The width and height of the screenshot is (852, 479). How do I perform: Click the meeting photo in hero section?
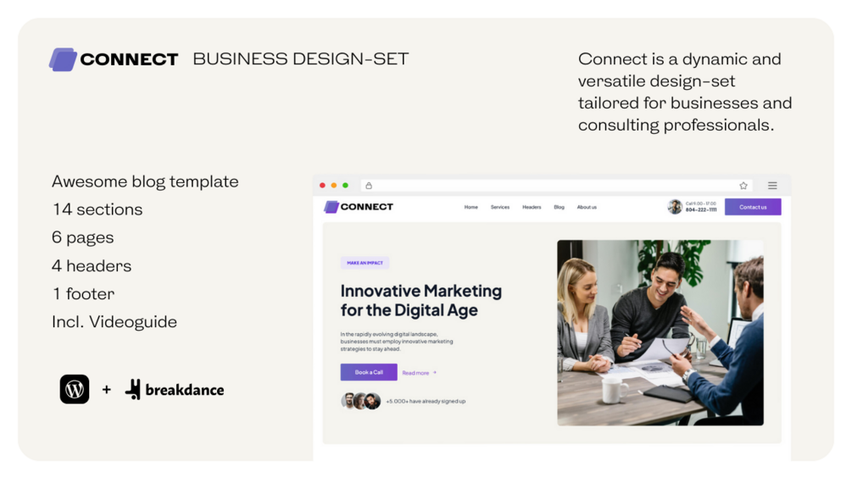point(660,332)
